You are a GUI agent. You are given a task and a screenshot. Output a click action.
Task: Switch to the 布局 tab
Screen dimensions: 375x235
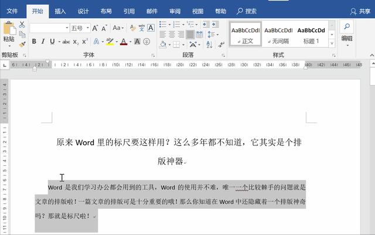pyautogui.click(x=106, y=11)
